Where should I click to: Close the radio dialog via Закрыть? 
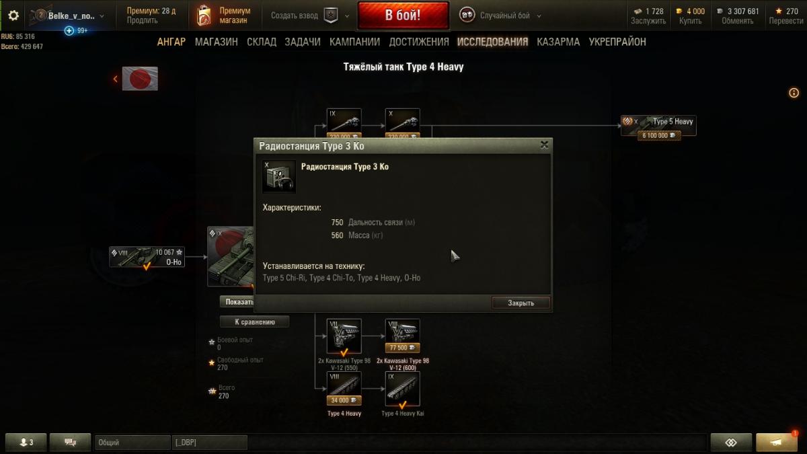coord(521,303)
